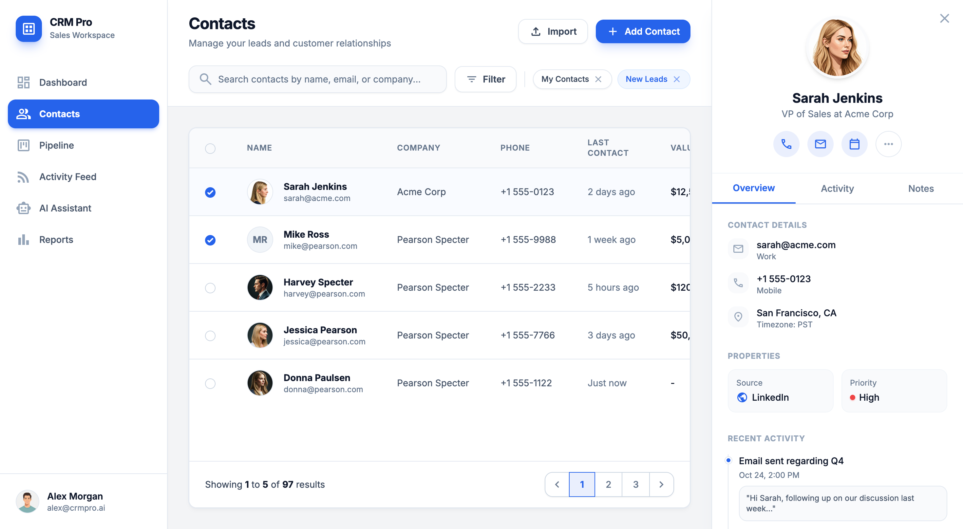Go to Activity Feed in sidebar
Image resolution: width=963 pixels, height=529 pixels.
[x=68, y=177]
